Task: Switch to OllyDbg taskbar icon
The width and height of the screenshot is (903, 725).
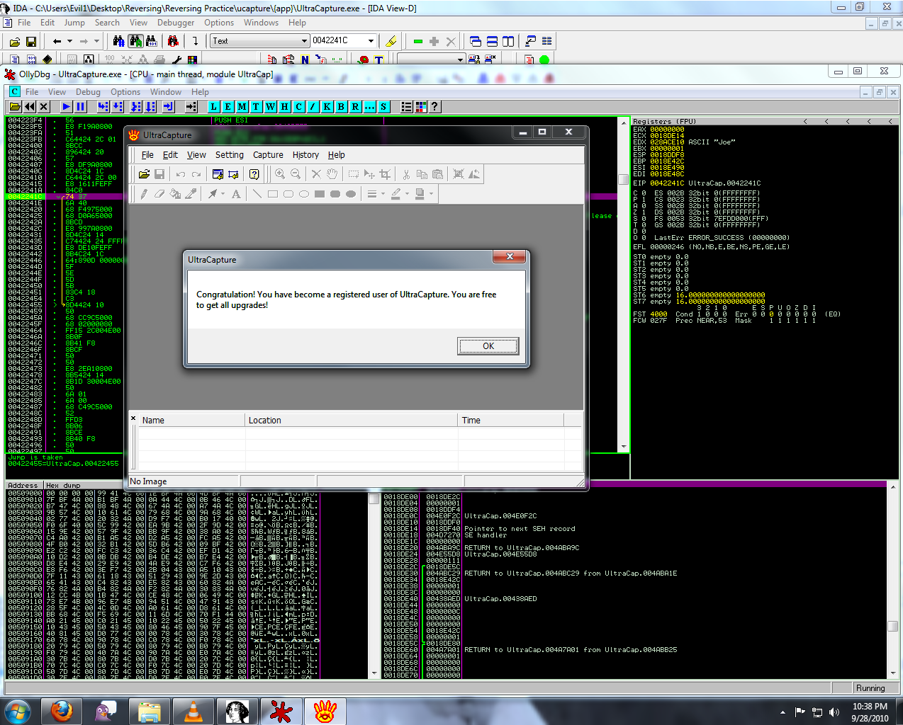Action: [281, 711]
